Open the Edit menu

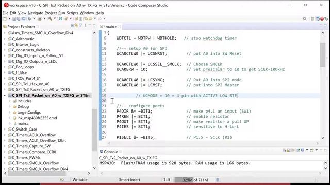tap(13, 13)
